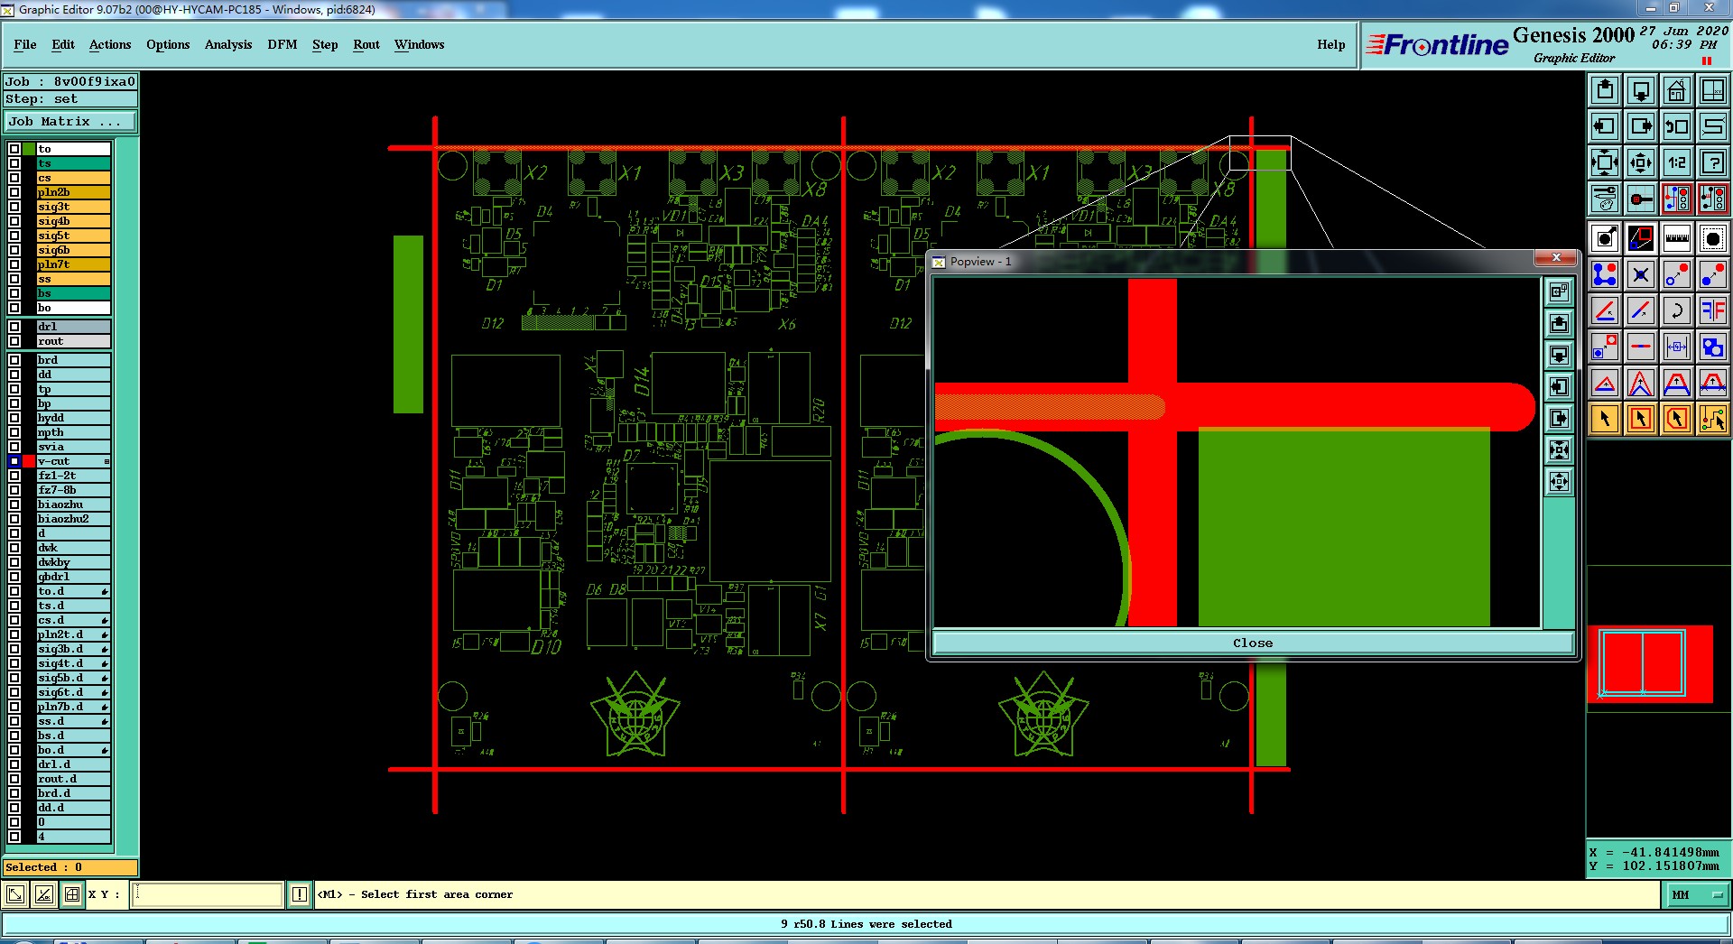The image size is (1733, 944).
Task: Select the plain arrow selection tool
Action: (1605, 419)
